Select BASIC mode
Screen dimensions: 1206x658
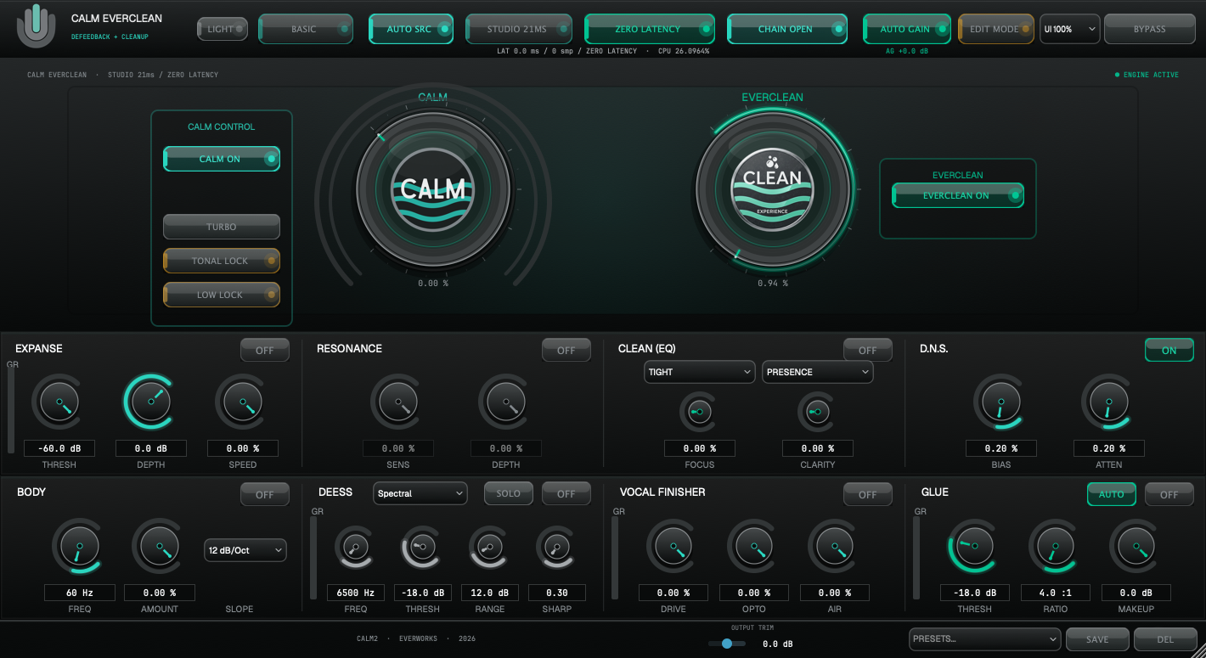pyautogui.click(x=306, y=29)
